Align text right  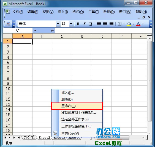click(x=112, y=24)
